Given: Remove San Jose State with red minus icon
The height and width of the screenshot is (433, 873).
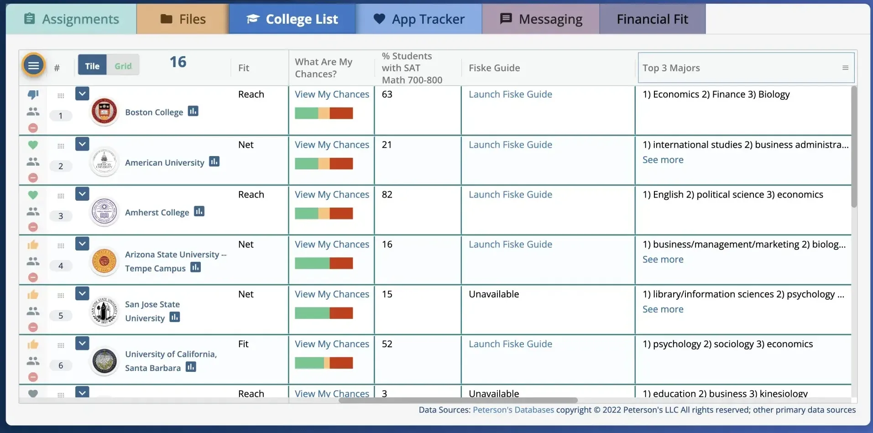Looking at the screenshot, I should point(33,327).
